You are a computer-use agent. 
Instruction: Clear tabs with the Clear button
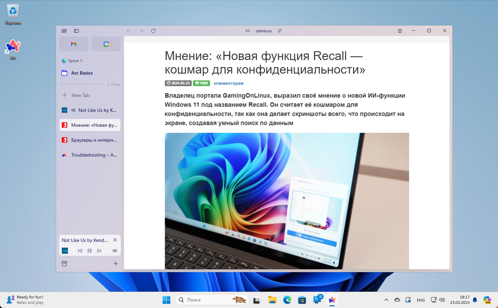click(114, 84)
